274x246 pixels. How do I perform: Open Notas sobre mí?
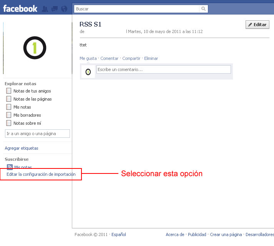tap(27, 123)
